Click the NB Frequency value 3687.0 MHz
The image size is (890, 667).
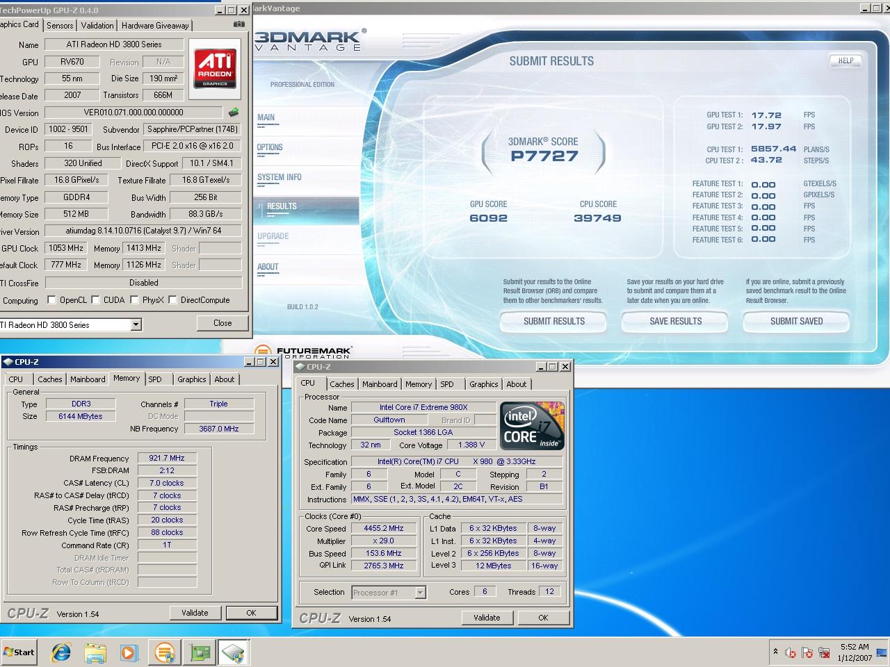(219, 429)
